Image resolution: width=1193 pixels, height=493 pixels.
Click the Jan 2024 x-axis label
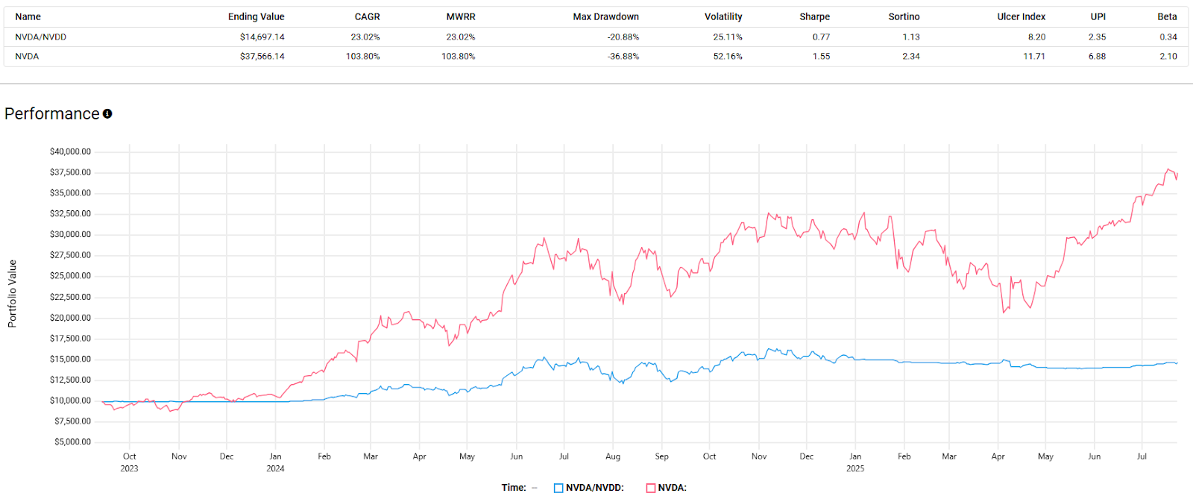click(x=275, y=462)
